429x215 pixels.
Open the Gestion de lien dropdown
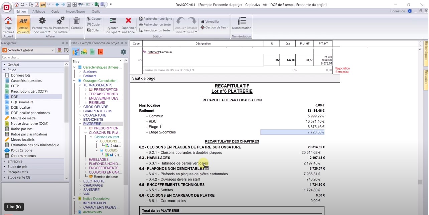214,27
